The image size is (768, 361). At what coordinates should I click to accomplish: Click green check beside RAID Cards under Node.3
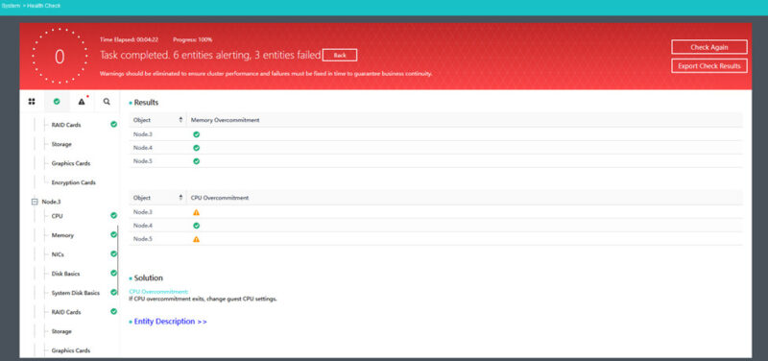(113, 311)
